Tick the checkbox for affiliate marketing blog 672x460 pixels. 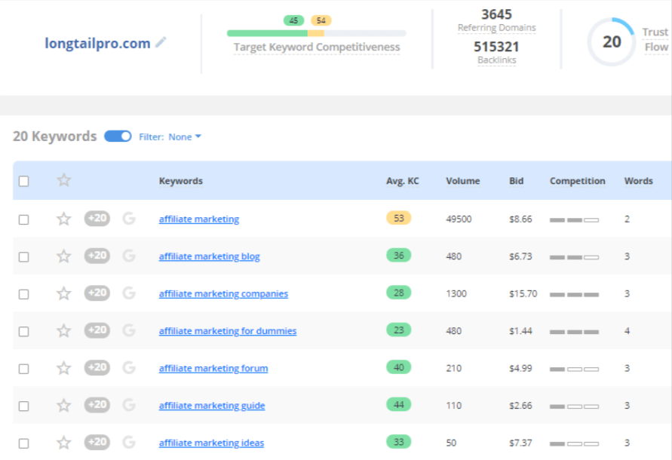point(23,256)
